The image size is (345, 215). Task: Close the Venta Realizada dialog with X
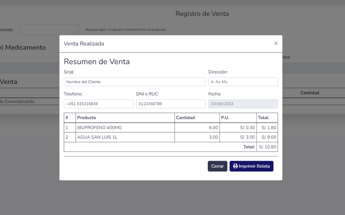(x=276, y=43)
